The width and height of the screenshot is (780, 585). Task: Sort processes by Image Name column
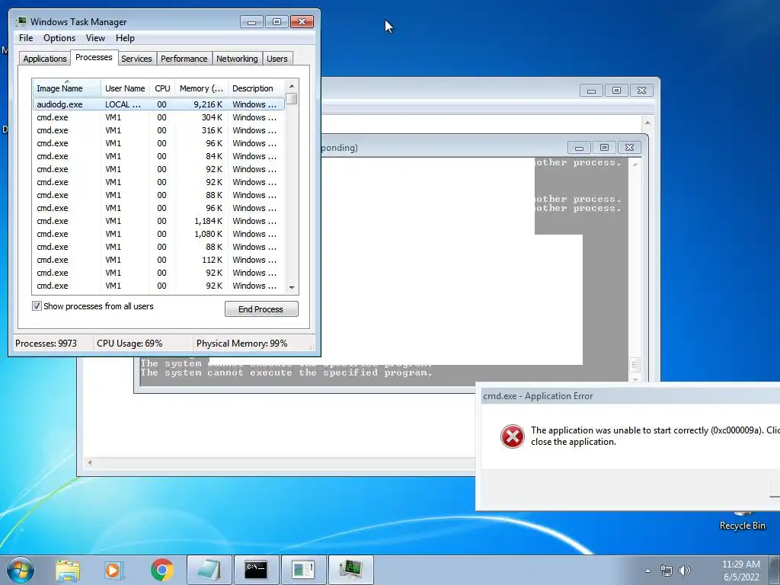(x=67, y=88)
